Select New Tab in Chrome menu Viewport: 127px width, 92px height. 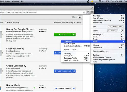[108, 16]
